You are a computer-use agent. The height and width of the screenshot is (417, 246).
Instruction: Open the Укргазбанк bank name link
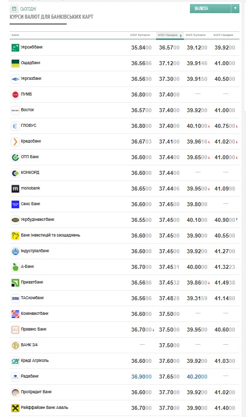(x=31, y=78)
